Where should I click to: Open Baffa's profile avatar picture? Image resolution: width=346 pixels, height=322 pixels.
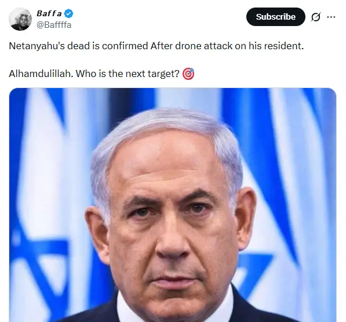20,19
